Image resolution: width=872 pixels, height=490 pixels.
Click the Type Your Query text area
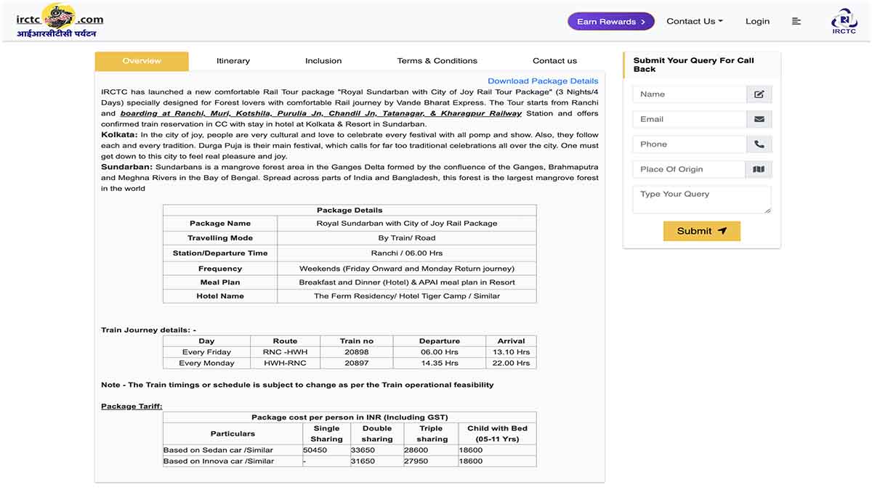[x=702, y=200]
